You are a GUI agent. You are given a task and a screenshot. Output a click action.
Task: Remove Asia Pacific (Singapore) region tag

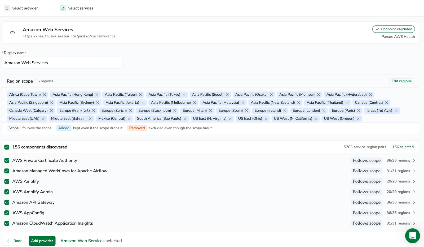point(52,103)
